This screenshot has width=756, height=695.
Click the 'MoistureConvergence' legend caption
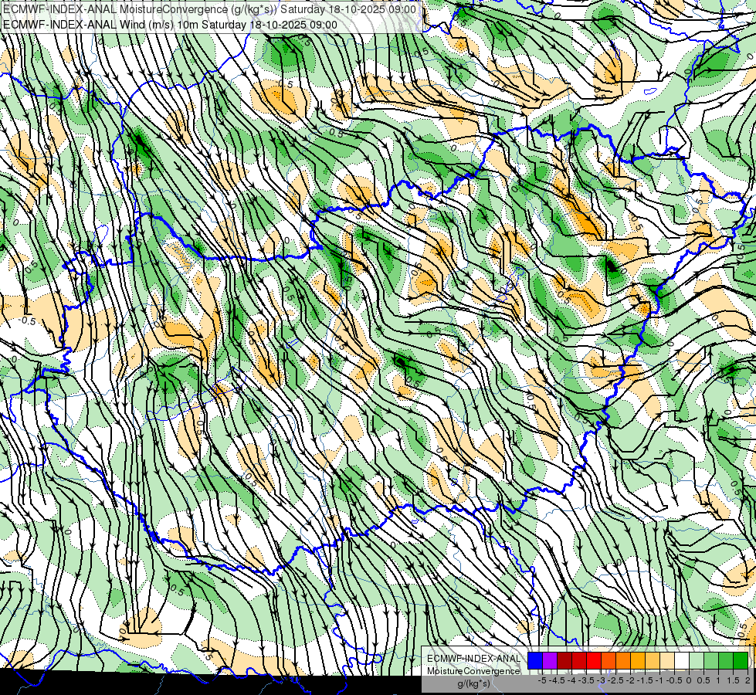tap(473, 671)
